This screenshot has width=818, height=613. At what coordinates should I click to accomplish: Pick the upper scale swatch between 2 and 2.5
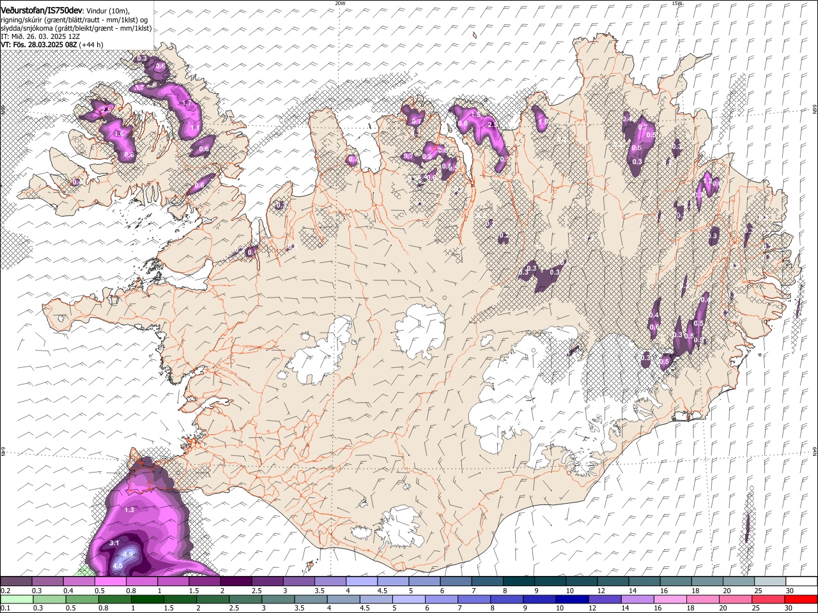point(235,581)
